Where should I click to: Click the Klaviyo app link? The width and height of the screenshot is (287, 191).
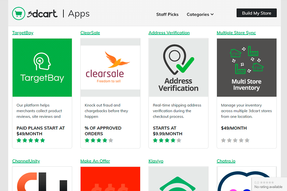(x=156, y=161)
